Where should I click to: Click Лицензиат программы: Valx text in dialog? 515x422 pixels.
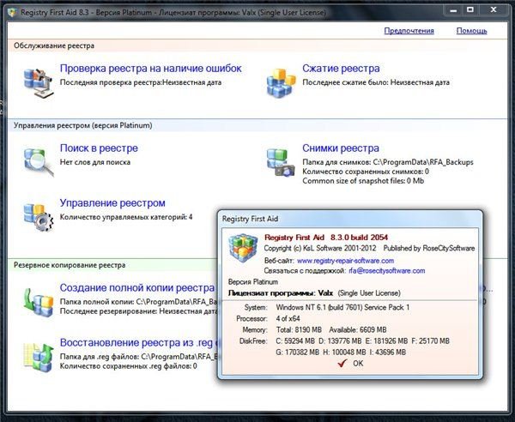(281, 293)
